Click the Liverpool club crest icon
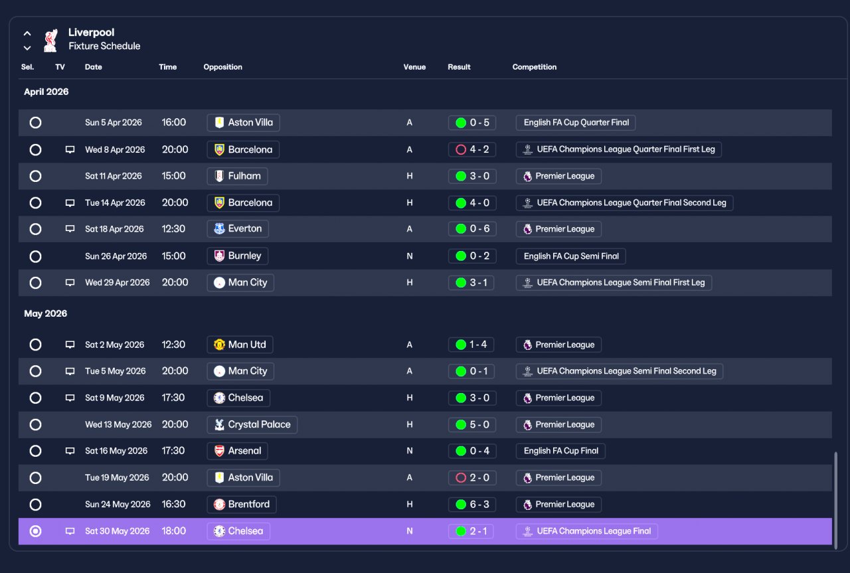 50,40
